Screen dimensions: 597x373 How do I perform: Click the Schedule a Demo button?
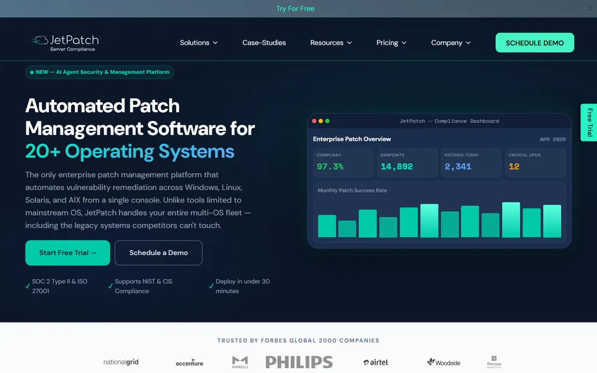click(158, 253)
